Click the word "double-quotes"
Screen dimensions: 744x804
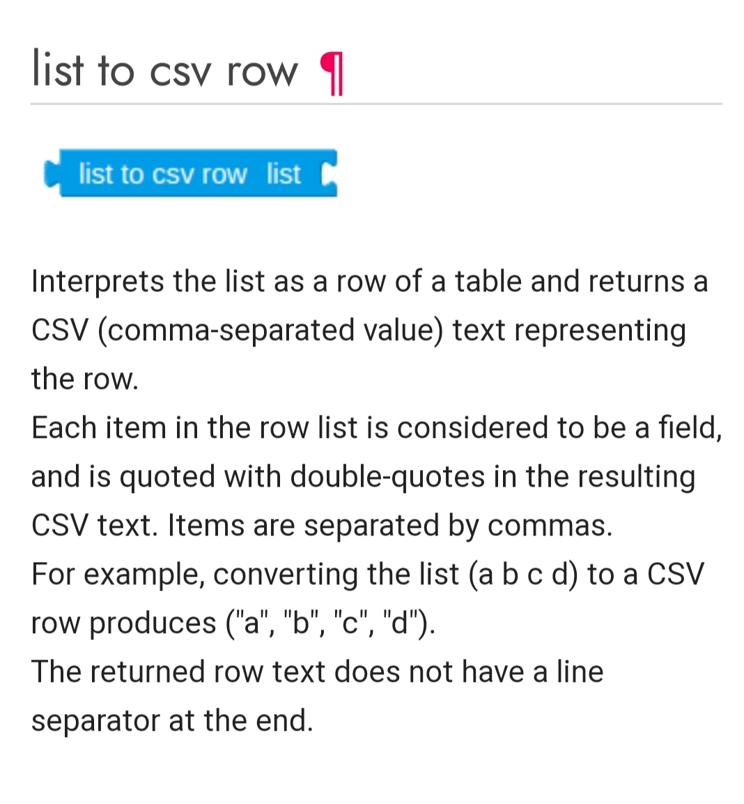coord(387,477)
